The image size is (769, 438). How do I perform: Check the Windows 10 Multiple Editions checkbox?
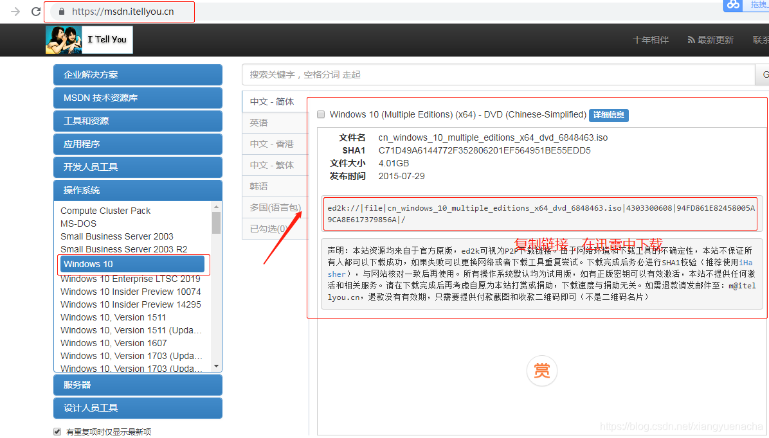click(321, 114)
